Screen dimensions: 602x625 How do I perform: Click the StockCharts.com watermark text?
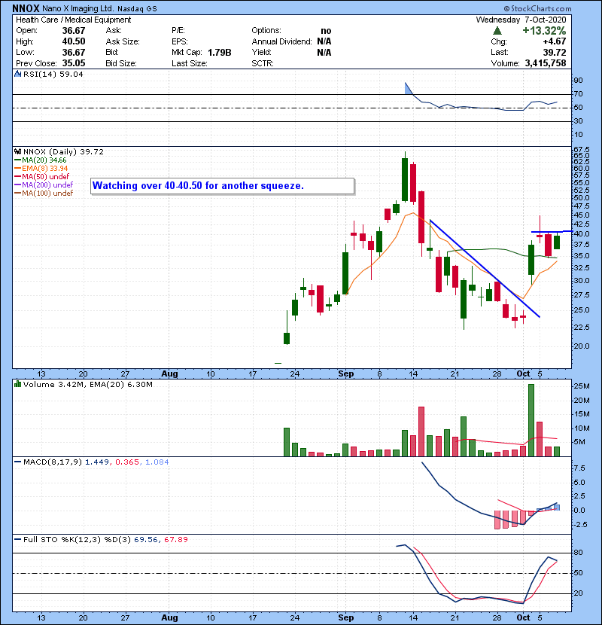coord(537,8)
